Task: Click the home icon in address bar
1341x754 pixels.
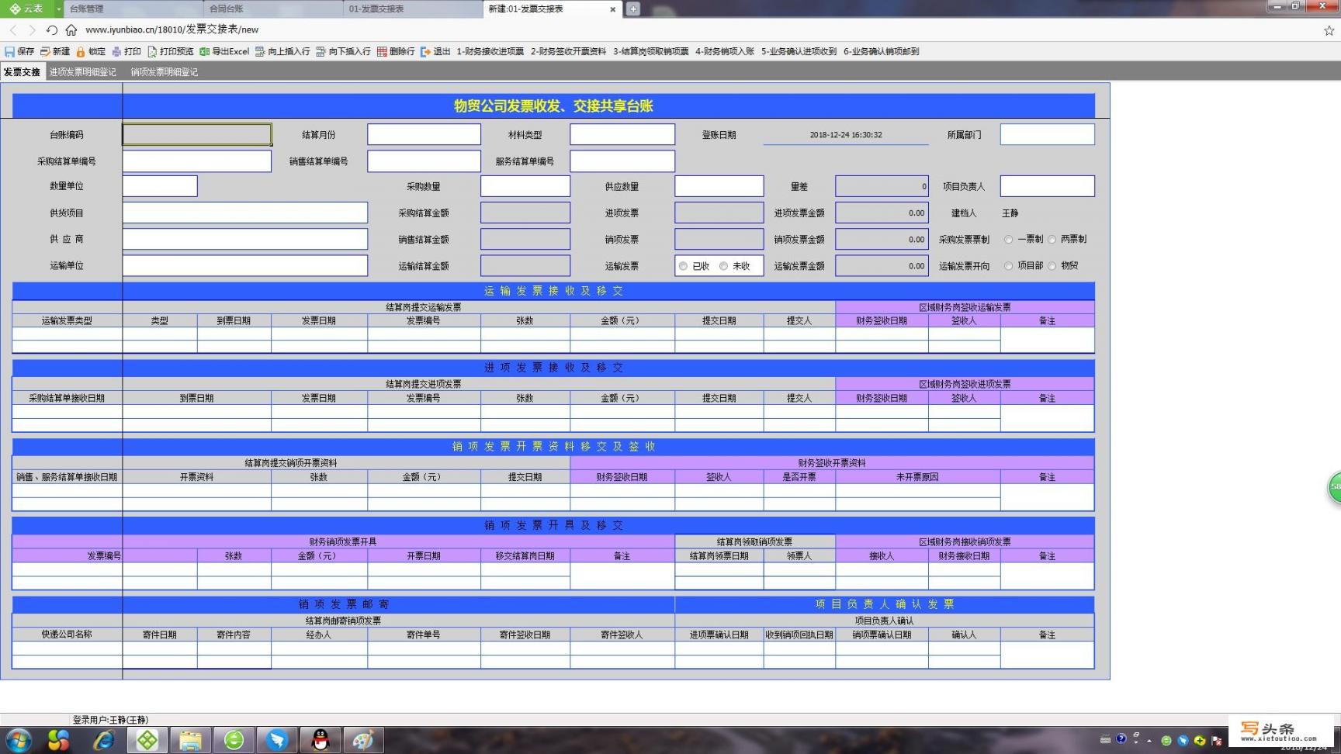Action: click(x=71, y=29)
